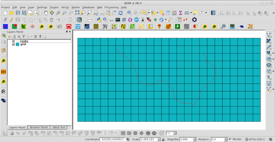The width and height of the screenshot is (275, 142).
Task: Open the Layer menu
Action: 31,7
